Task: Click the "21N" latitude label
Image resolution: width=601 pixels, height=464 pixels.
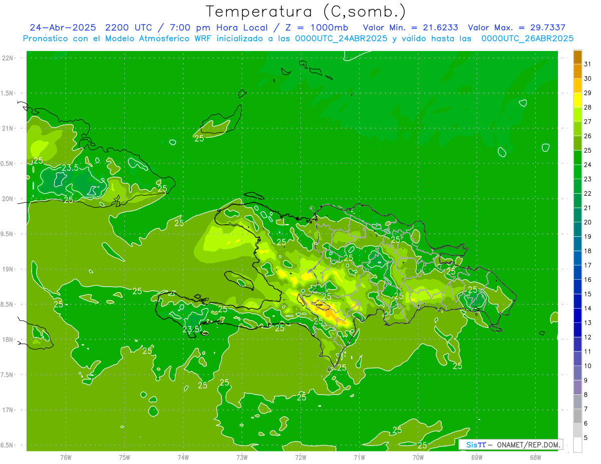Action: pos(8,129)
